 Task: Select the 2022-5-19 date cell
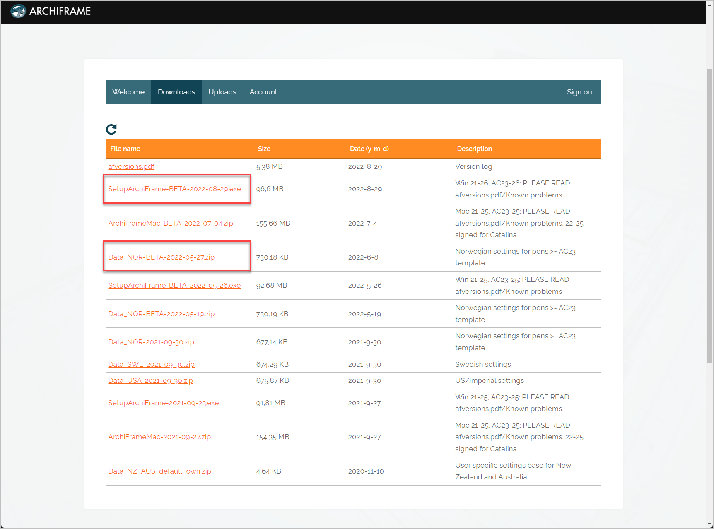pyautogui.click(x=399, y=314)
